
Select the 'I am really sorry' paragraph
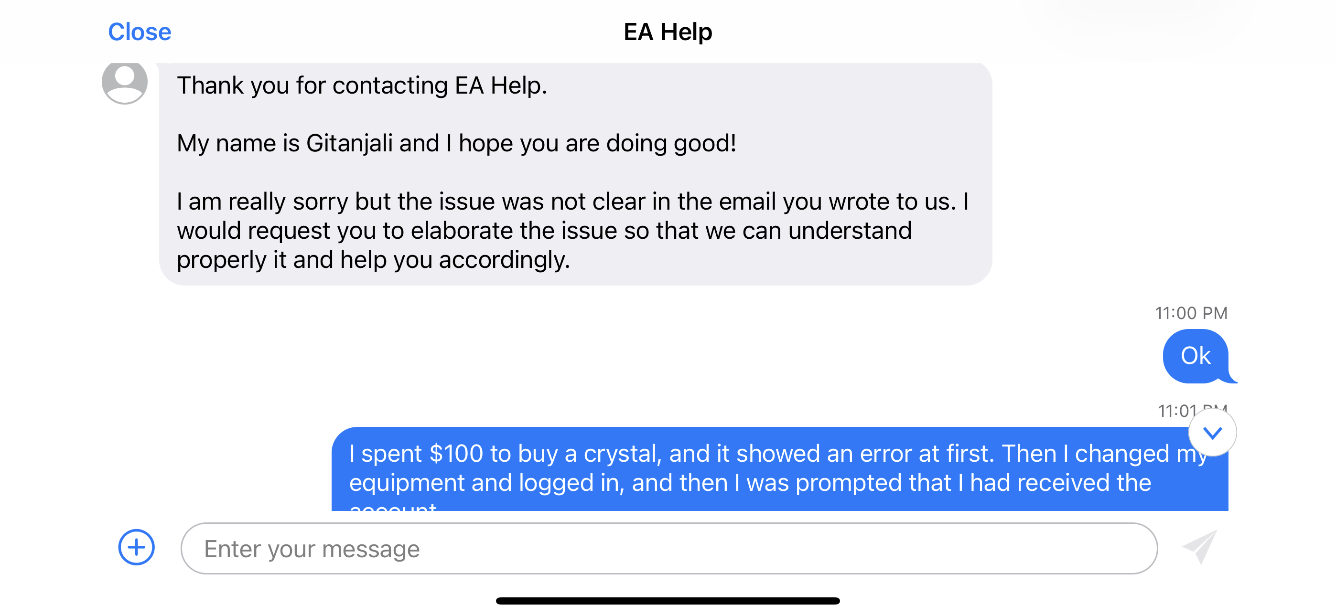point(571,230)
